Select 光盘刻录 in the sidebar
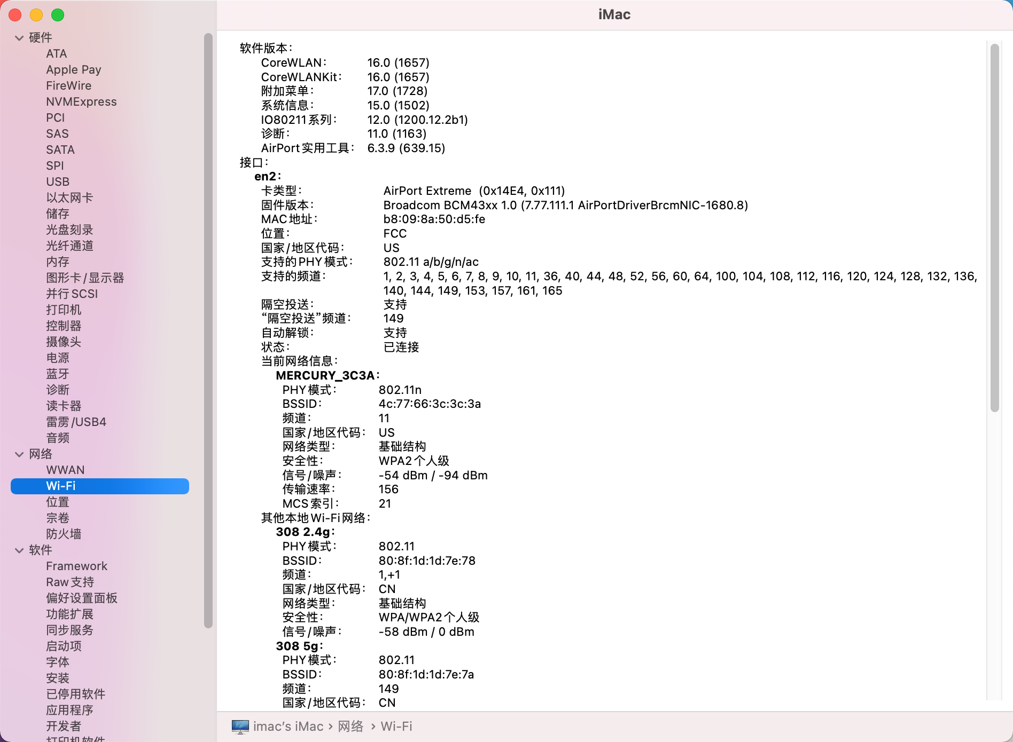Image resolution: width=1013 pixels, height=742 pixels. coord(69,230)
